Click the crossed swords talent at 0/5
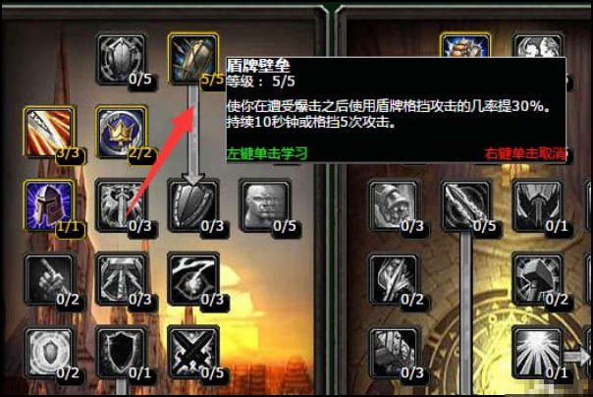 pos(193,353)
